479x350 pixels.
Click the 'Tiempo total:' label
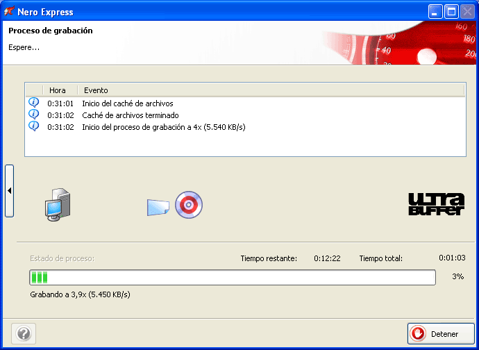(x=381, y=258)
